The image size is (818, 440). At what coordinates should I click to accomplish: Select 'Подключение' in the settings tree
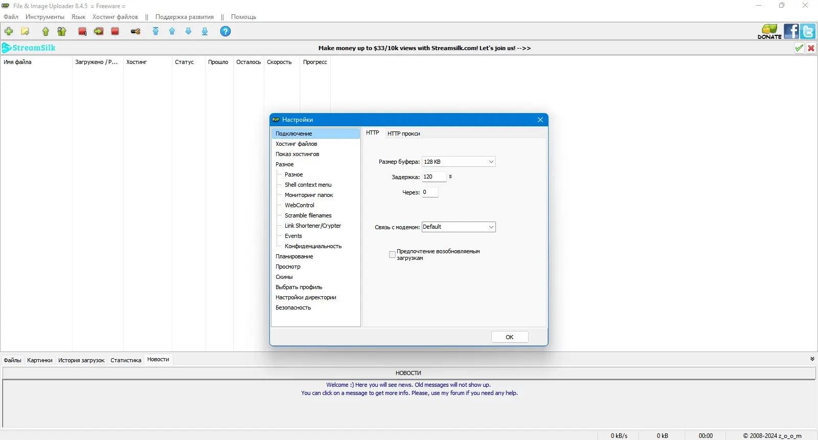click(316, 134)
